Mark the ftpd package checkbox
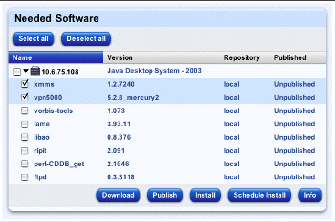This screenshot has width=335, height=222. tap(25, 177)
